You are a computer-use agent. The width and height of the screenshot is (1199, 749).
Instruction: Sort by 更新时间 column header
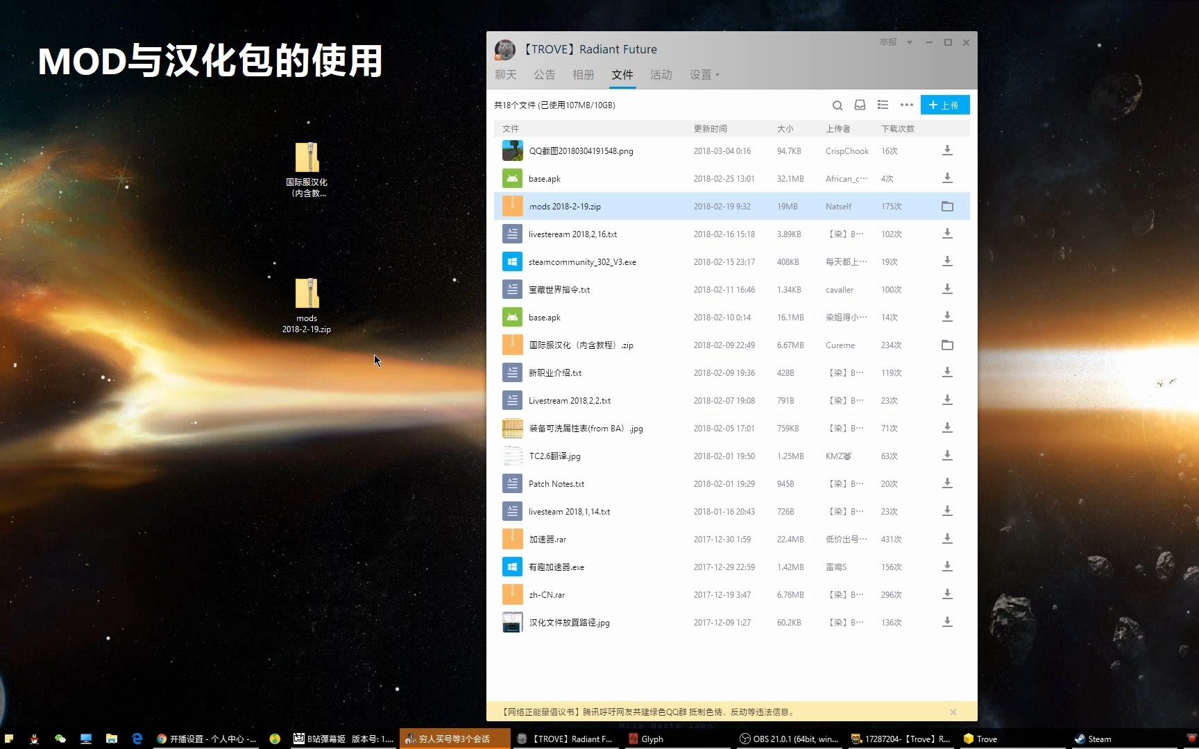point(711,129)
